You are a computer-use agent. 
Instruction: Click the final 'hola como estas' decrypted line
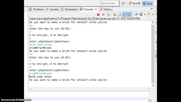click(40, 77)
